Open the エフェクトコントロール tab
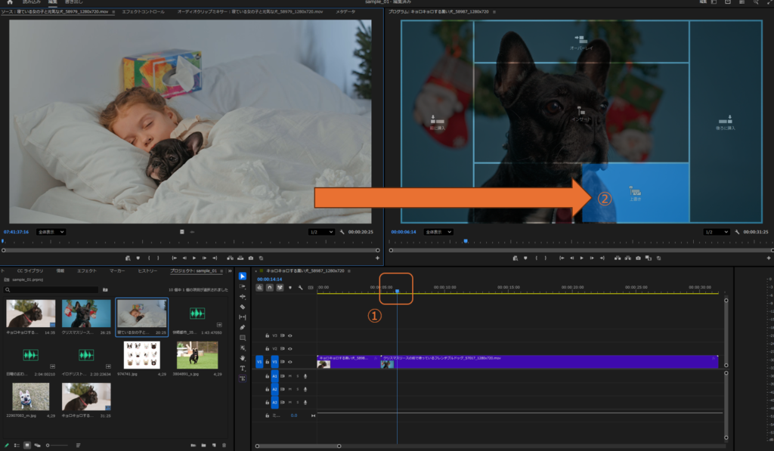The image size is (774, 451). [143, 12]
